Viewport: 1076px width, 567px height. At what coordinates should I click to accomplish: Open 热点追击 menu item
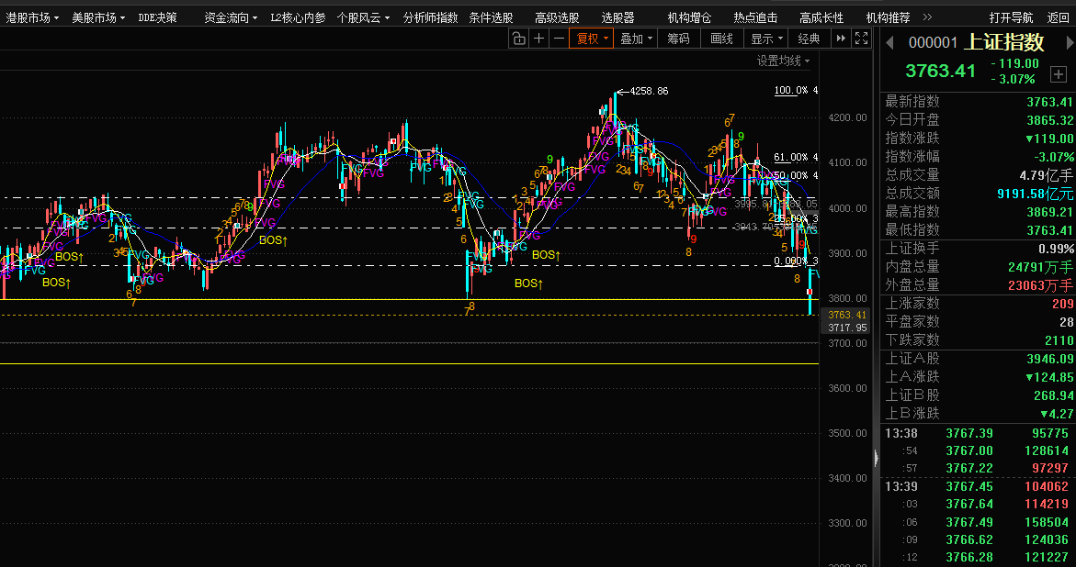pyautogui.click(x=755, y=17)
